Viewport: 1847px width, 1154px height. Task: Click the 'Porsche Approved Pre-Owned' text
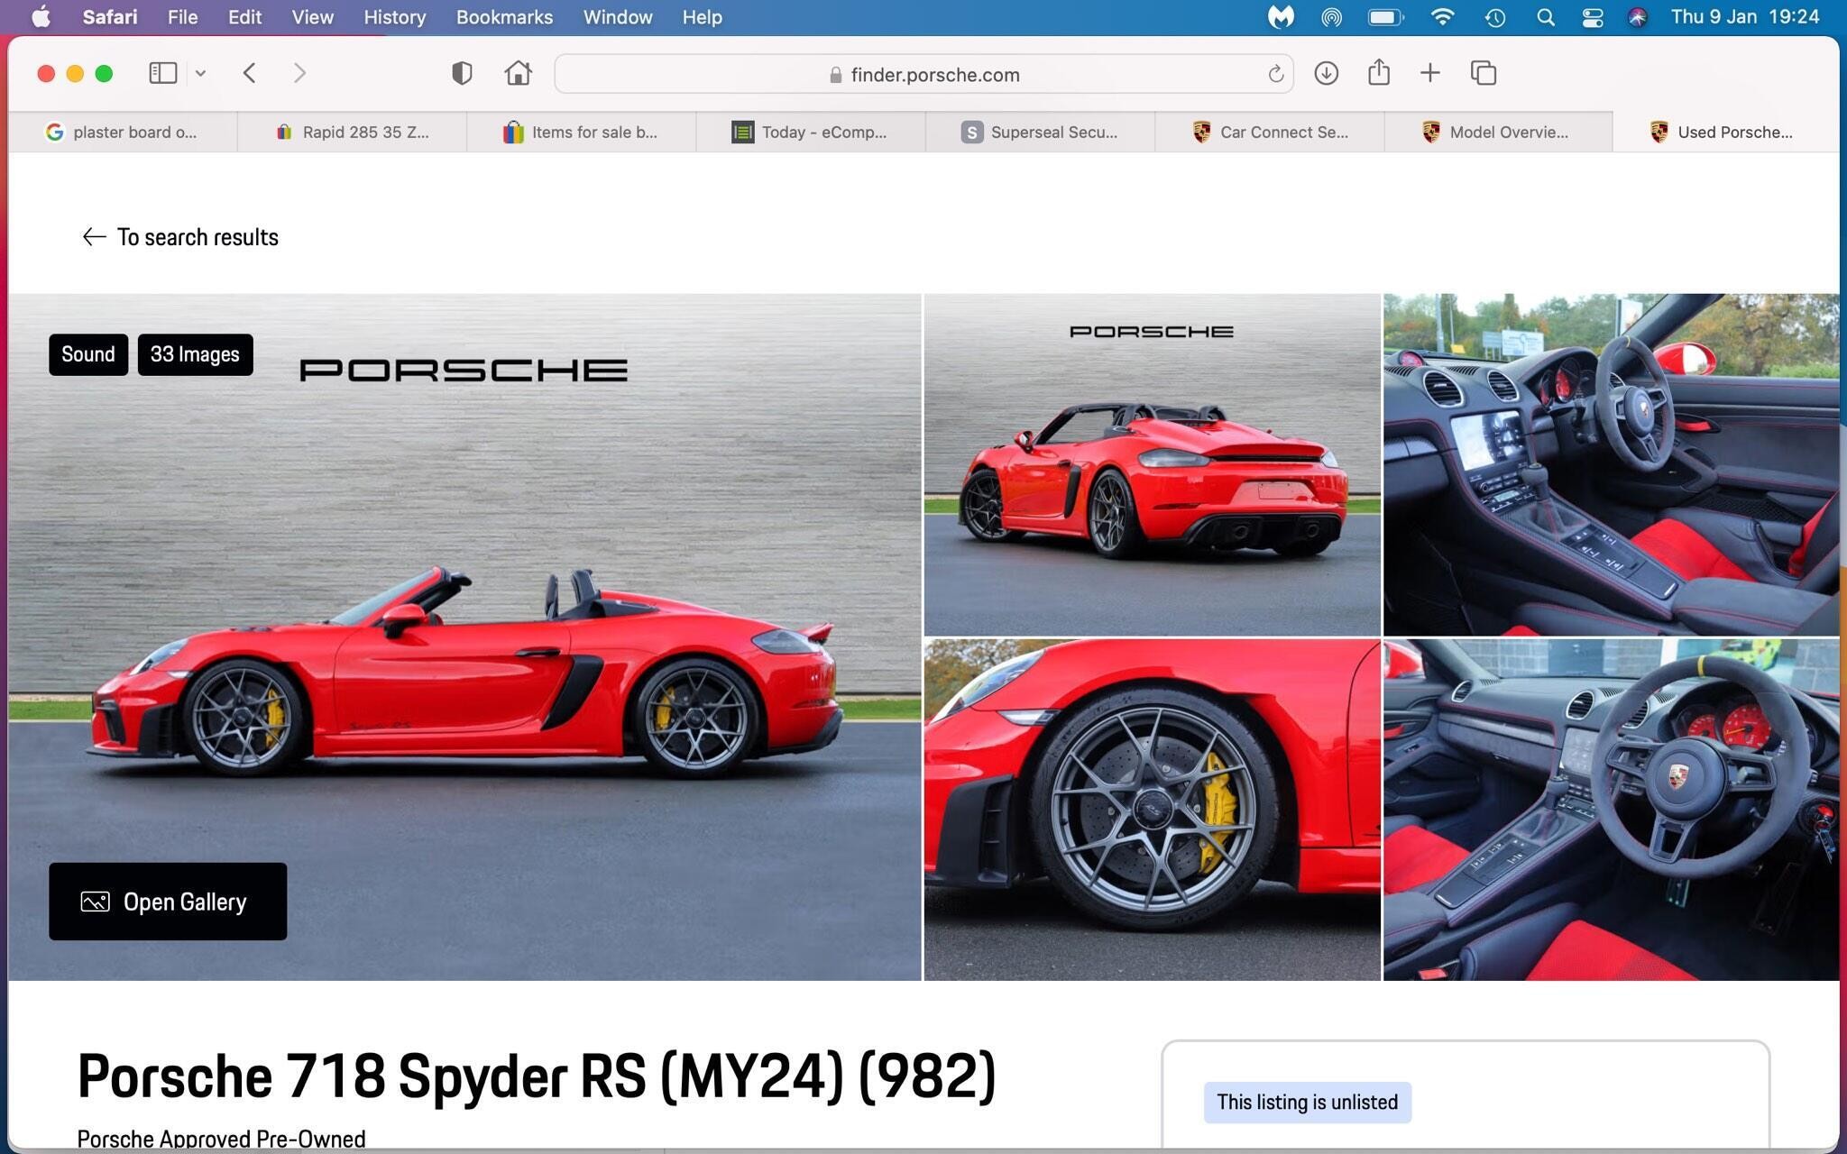pos(221,1139)
